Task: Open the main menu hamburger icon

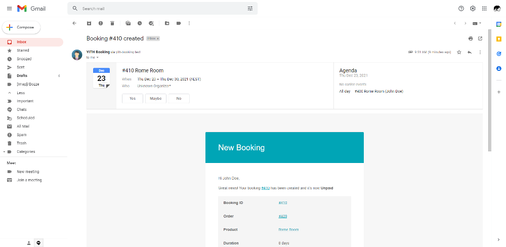Action: click(x=9, y=9)
